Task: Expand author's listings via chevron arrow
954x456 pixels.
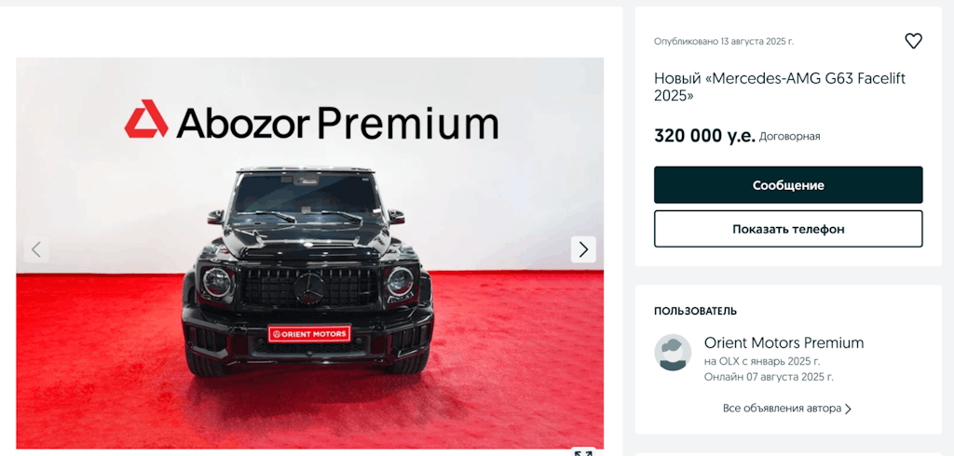Action: [x=848, y=409]
